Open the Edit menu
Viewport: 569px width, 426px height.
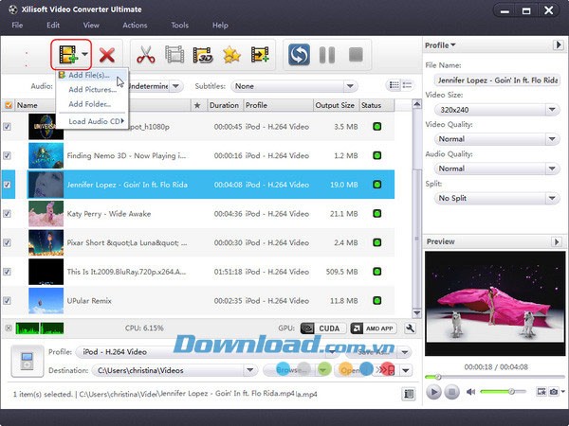pos(53,25)
